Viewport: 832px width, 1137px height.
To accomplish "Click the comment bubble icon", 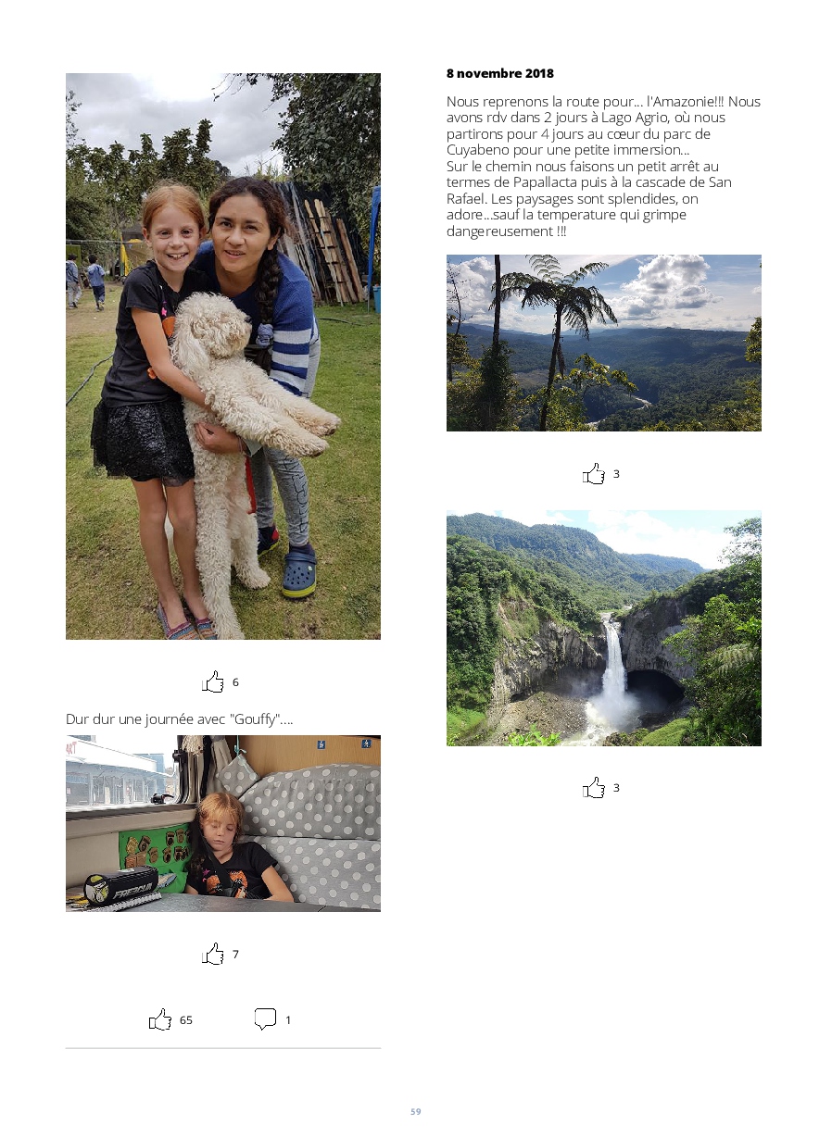I will point(265,1019).
